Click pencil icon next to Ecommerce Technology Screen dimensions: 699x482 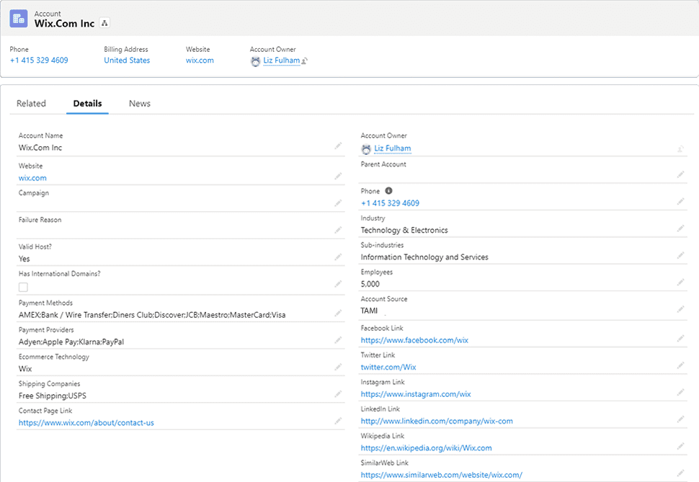[338, 367]
